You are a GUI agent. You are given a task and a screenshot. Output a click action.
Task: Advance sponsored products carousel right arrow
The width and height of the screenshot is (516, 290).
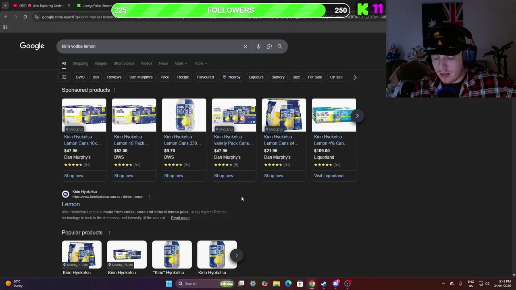click(357, 116)
